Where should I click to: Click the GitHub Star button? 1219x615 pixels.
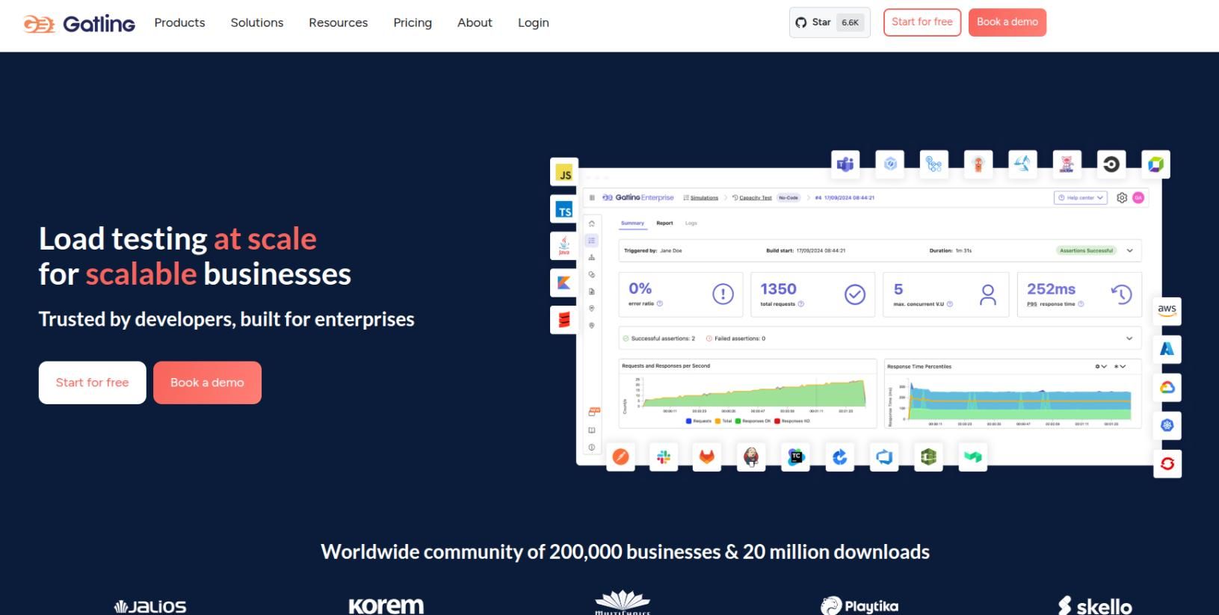(830, 22)
